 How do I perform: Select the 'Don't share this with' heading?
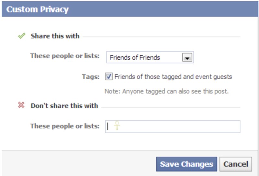64,105
